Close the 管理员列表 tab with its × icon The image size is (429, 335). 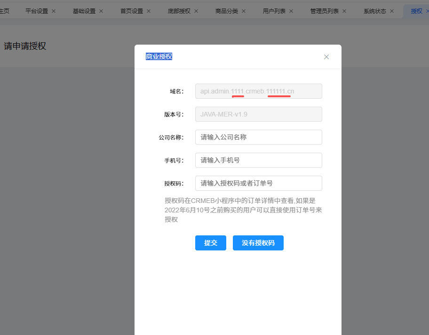pos(344,11)
